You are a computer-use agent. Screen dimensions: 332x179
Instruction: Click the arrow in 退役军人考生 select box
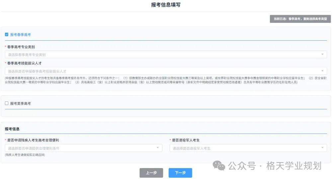322,148
